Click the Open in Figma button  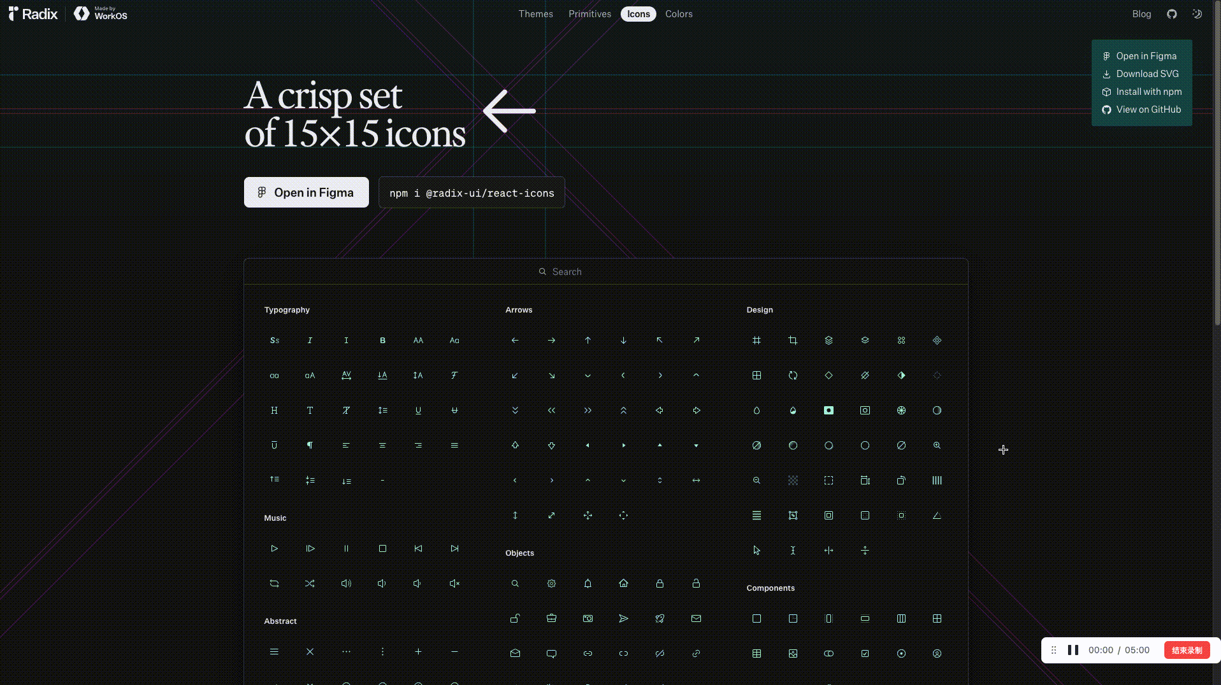tap(307, 192)
